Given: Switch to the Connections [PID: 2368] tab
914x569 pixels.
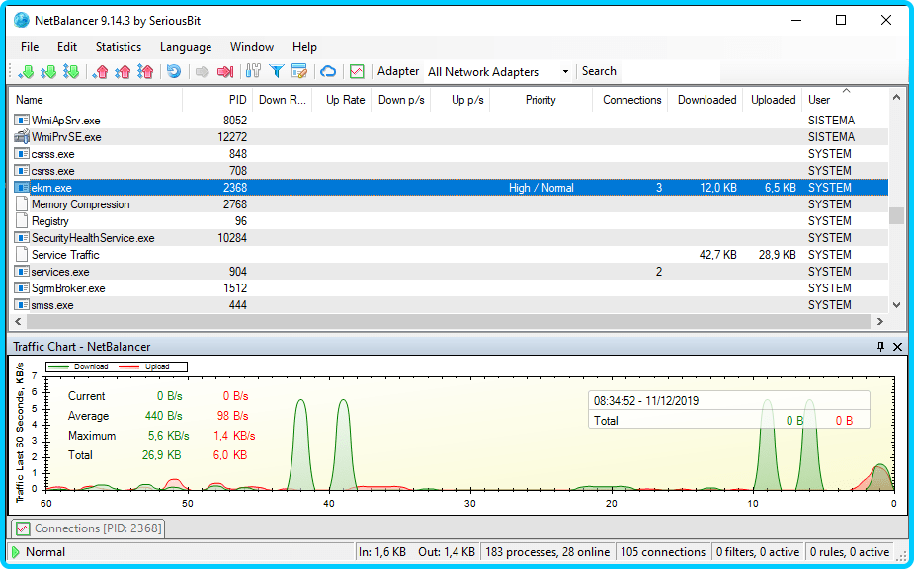Looking at the screenshot, I should tap(88, 528).
